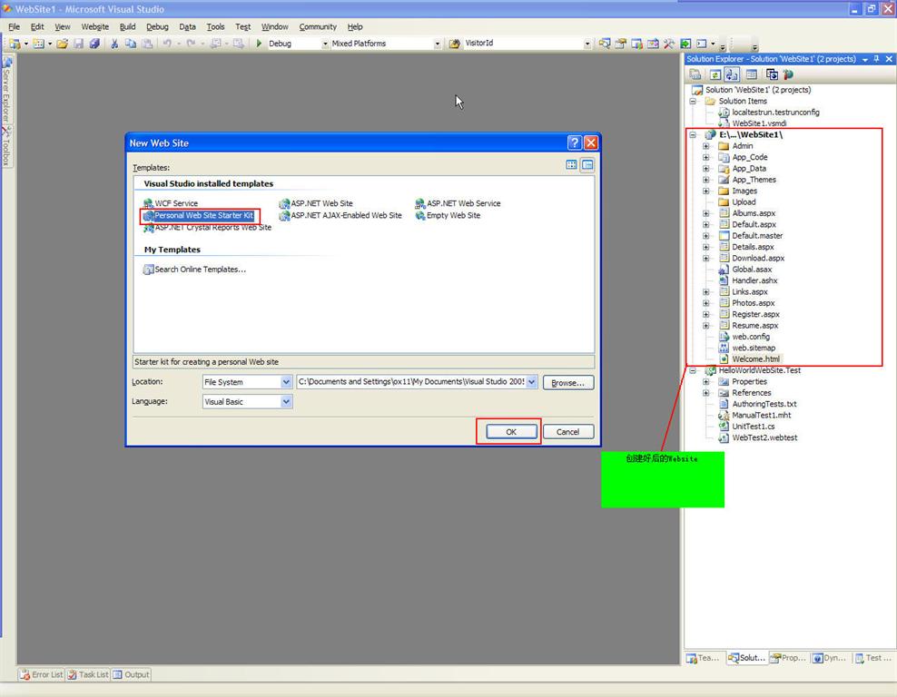
Task: Open the Mixed Platforms dropdown
Action: click(437, 44)
